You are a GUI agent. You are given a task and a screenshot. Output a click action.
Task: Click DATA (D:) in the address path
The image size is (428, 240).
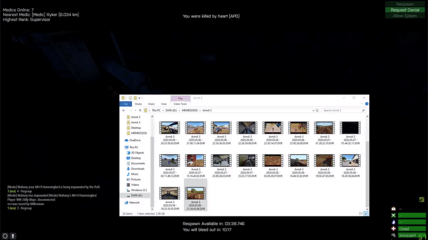(x=171, y=111)
